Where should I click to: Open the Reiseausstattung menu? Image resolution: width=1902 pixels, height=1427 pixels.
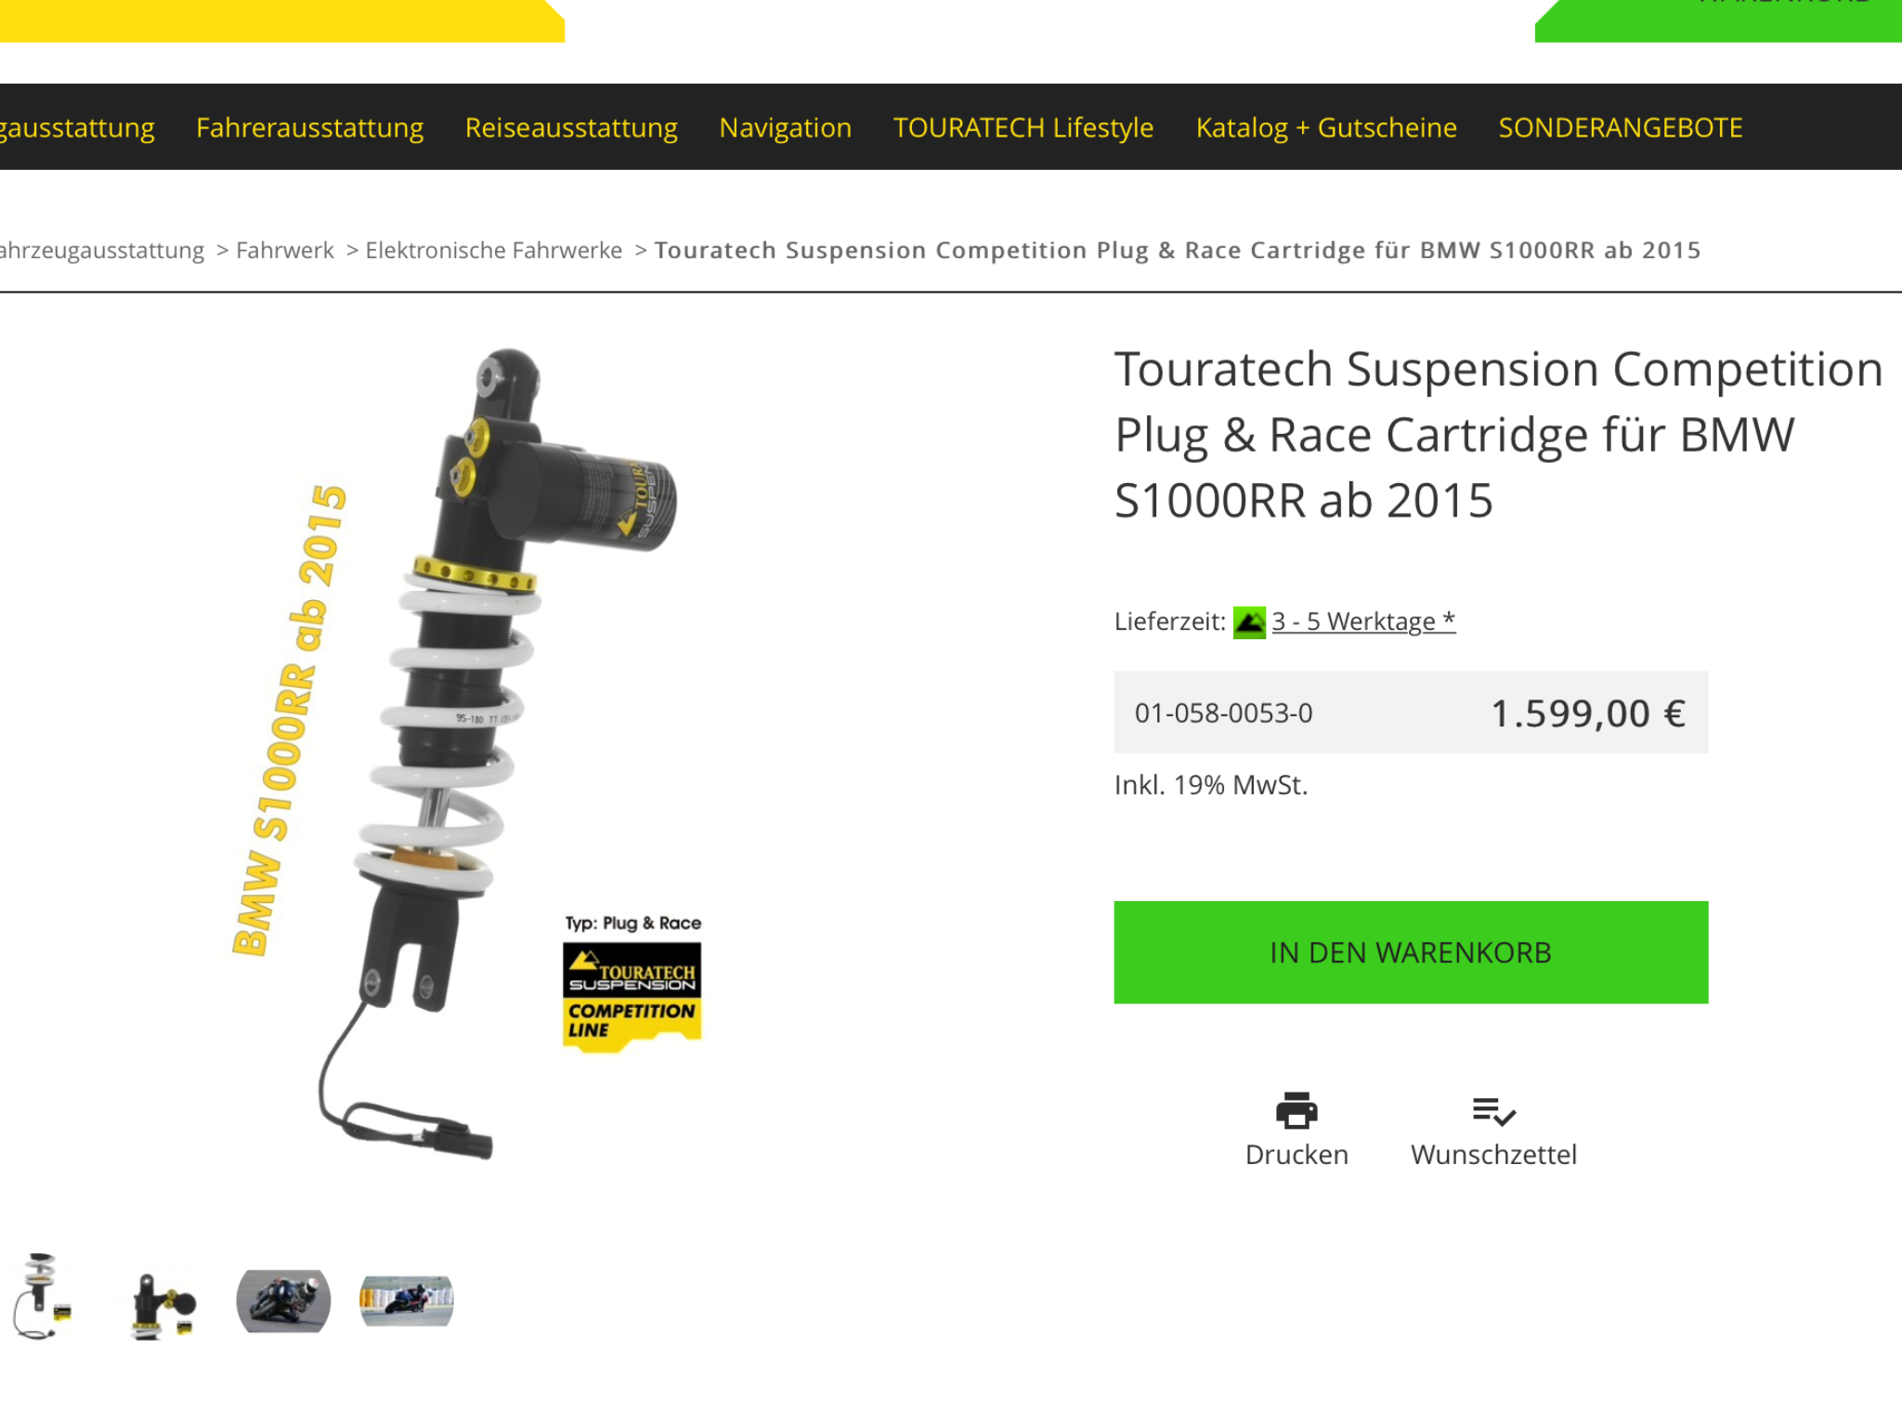pyautogui.click(x=571, y=127)
